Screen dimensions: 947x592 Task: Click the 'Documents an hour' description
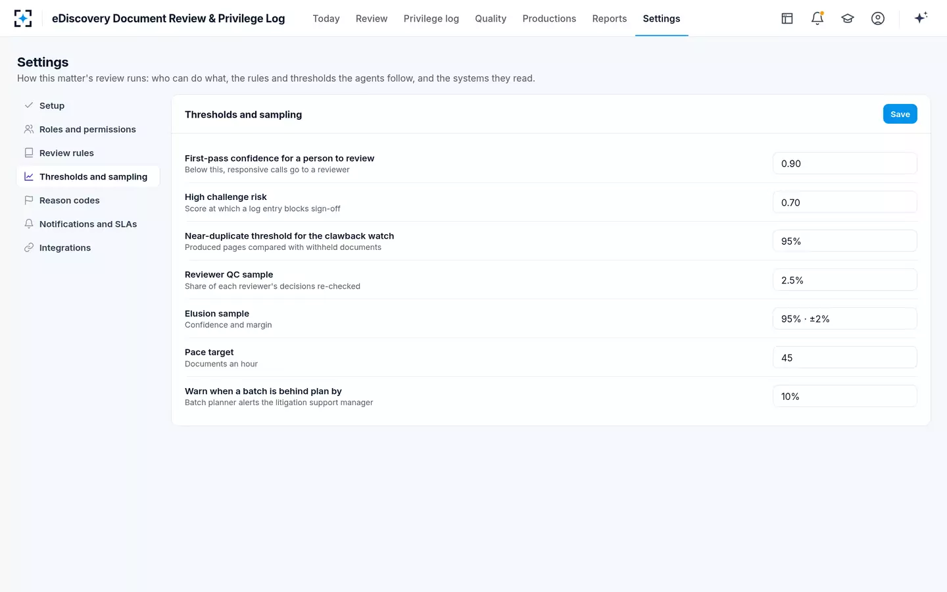click(x=221, y=364)
